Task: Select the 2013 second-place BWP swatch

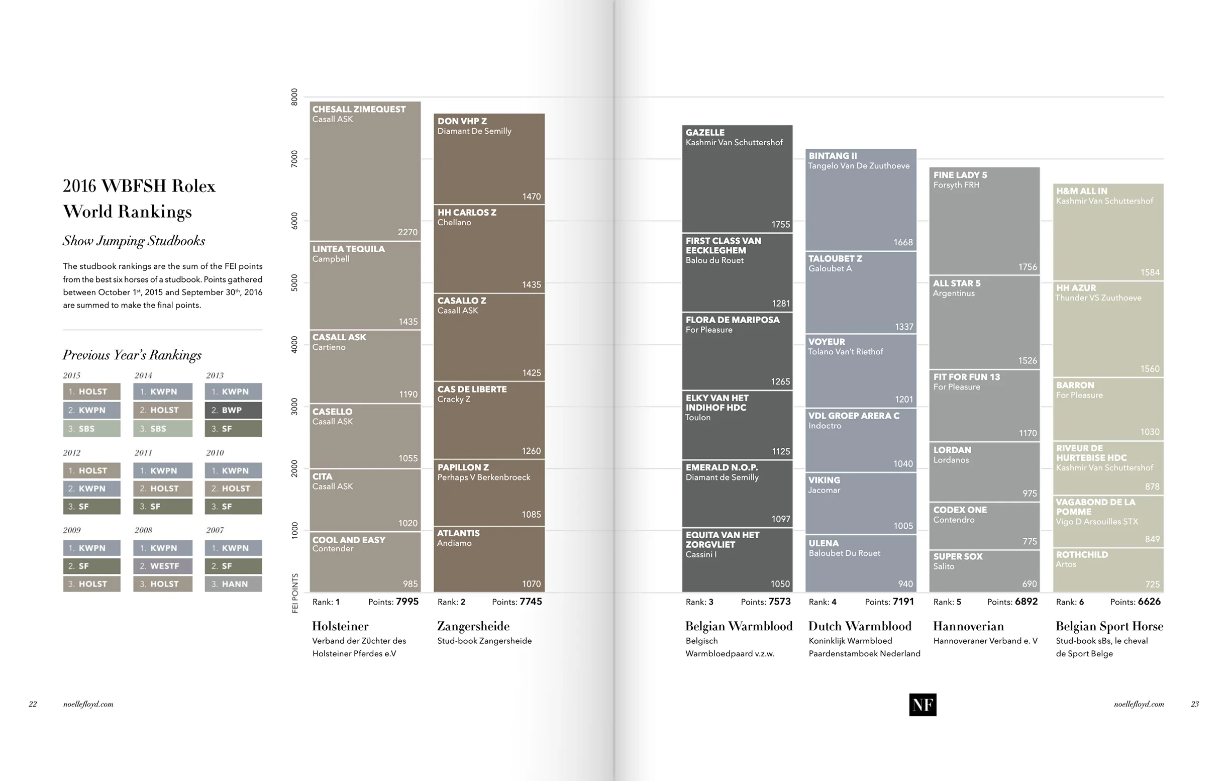Action: point(234,410)
